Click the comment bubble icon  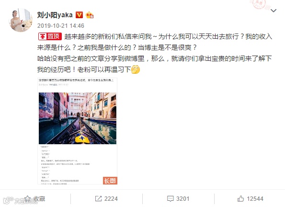pos(171,199)
